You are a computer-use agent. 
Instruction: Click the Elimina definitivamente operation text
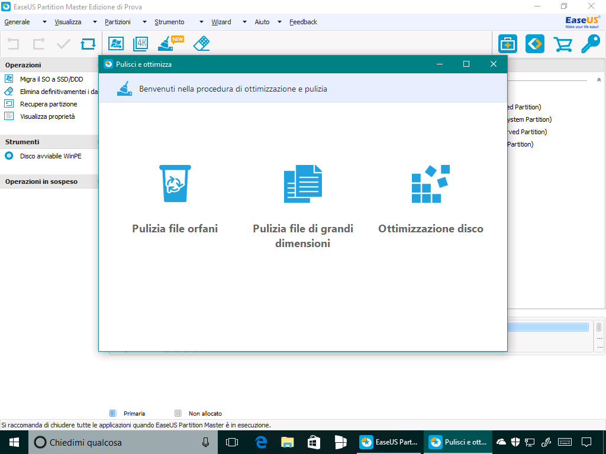(59, 92)
